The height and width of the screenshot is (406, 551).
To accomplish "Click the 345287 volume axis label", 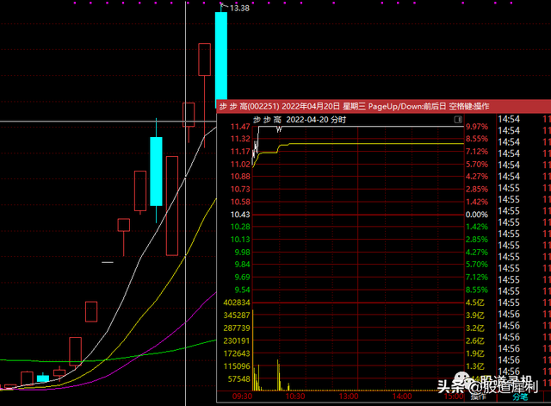I will pyautogui.click(x=237, y=315).
